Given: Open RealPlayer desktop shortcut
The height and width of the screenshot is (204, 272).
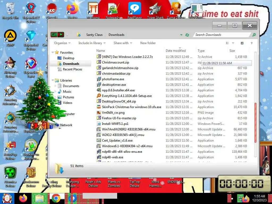Looking at the screenshot, I should click(135, 11).
